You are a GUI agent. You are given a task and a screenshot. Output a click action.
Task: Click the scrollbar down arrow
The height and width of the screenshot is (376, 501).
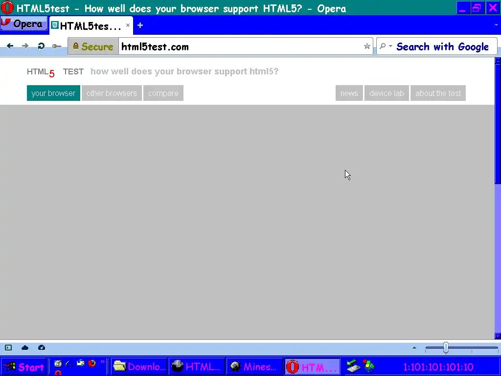(498, 336)
